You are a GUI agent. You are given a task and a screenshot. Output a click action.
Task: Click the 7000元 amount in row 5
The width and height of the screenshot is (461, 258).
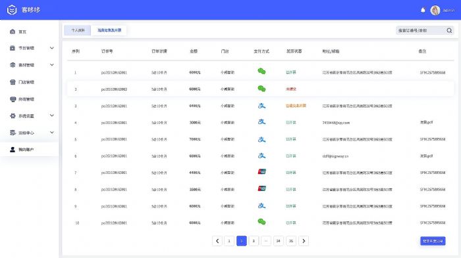tap(195, 139)
